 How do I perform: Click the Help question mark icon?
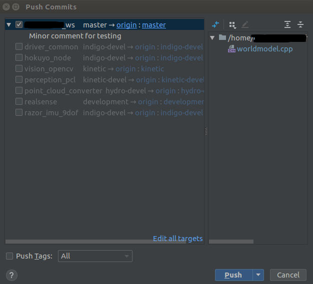click(11, 275)
